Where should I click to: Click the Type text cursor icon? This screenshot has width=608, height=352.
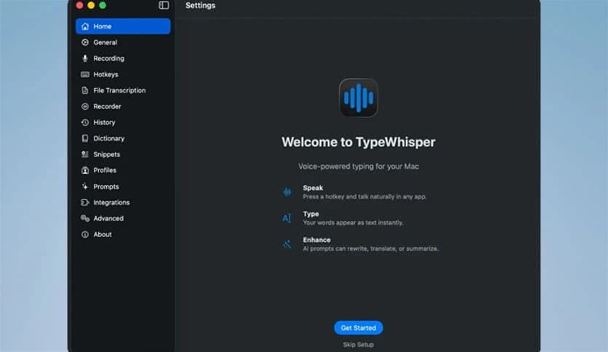click(287, 218)
